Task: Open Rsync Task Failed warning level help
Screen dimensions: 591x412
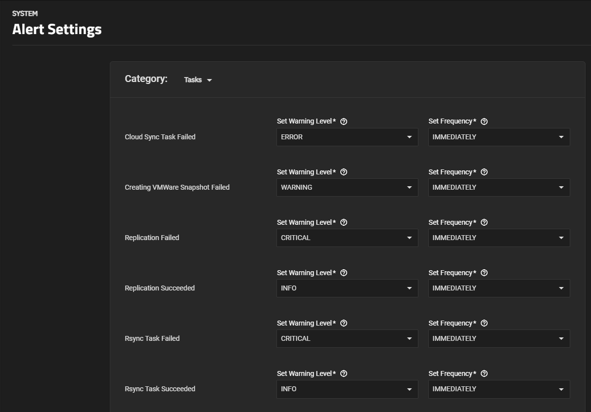Action: pos(344,323)
